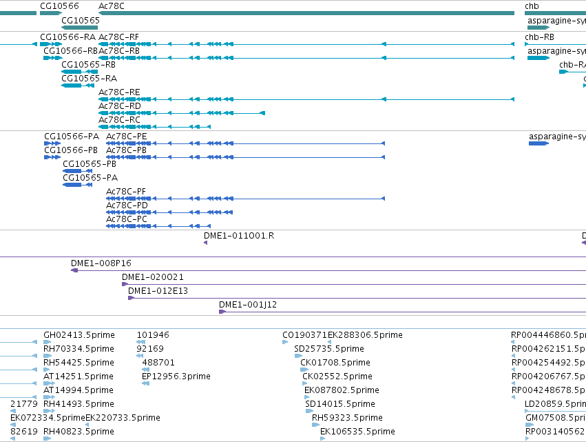Screen dimensions: 586x442
Task: Select BAC clone DME1-001J12
Action: (403, 312)
